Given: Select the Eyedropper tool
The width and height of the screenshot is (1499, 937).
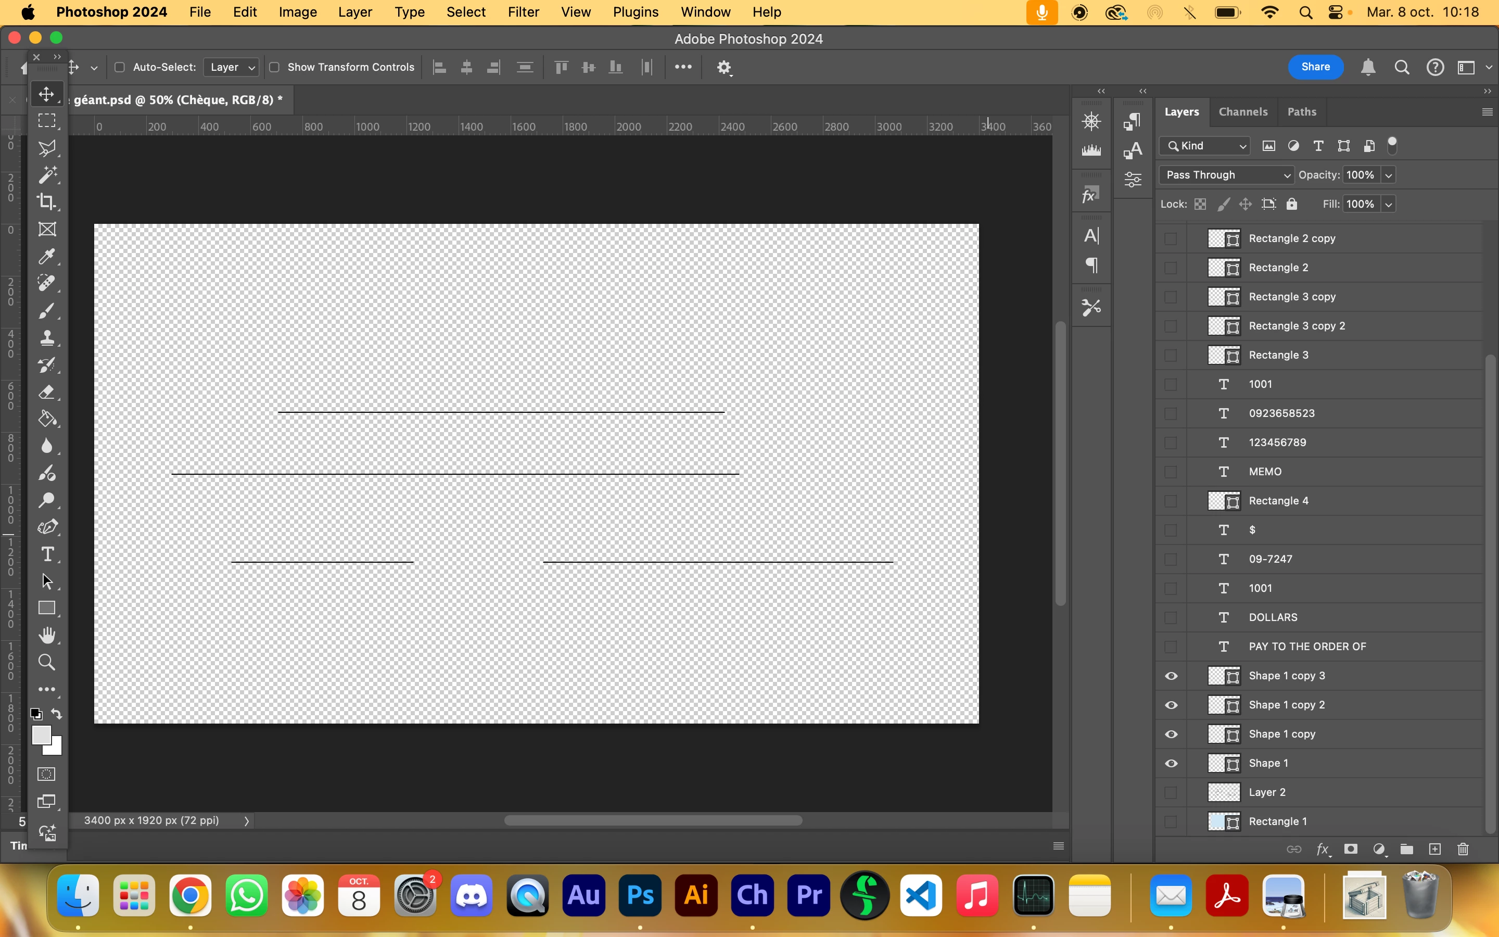Looking at the screenshot, I should coord(46,256).
